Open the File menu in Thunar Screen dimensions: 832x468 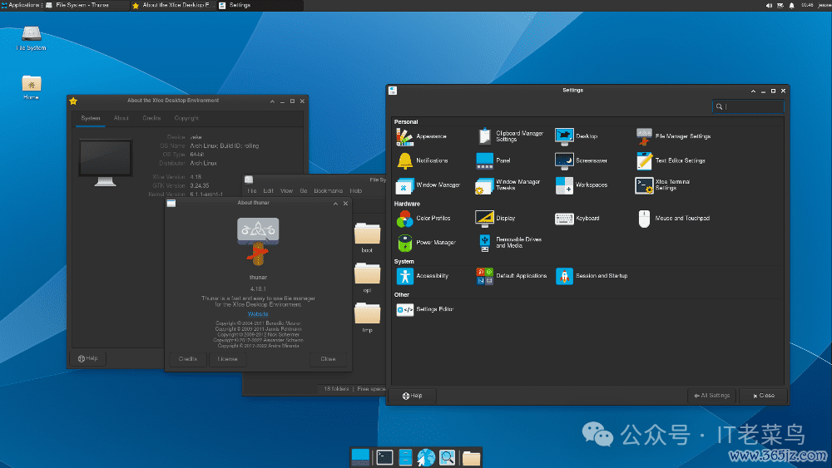tap(252, 191)
